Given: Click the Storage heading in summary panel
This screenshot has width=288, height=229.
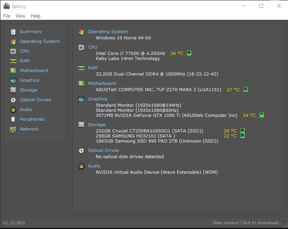Looking at the screenshot, I should [x=97, y=125].
